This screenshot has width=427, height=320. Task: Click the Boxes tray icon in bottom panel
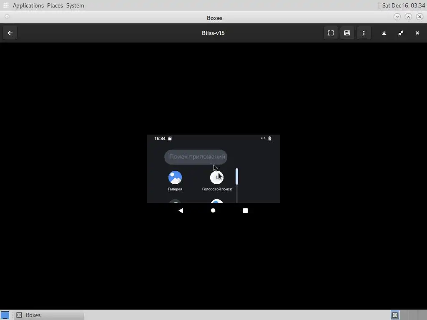[x=395, y=315]
